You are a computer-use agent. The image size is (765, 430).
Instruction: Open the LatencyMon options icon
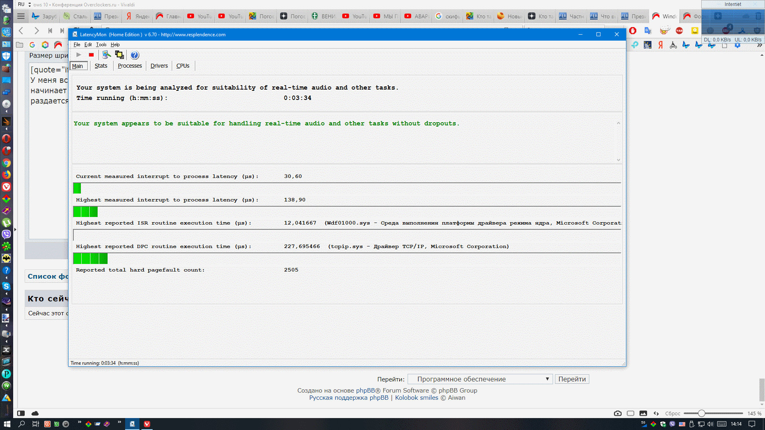pyautogui.click(x=106, y=55)
